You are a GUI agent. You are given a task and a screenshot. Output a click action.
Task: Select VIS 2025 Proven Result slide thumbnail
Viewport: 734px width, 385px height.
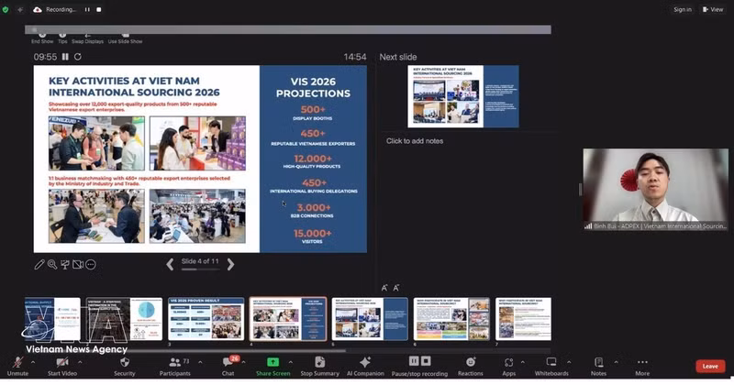[x=206, y=319]
